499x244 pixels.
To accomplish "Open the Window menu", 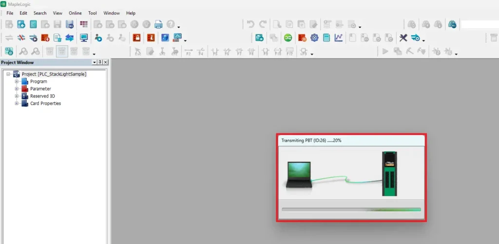I will [x=112, y=13].
